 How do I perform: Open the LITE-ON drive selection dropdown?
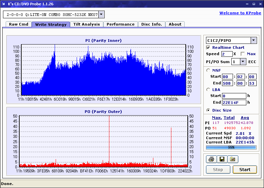(102, 14)
